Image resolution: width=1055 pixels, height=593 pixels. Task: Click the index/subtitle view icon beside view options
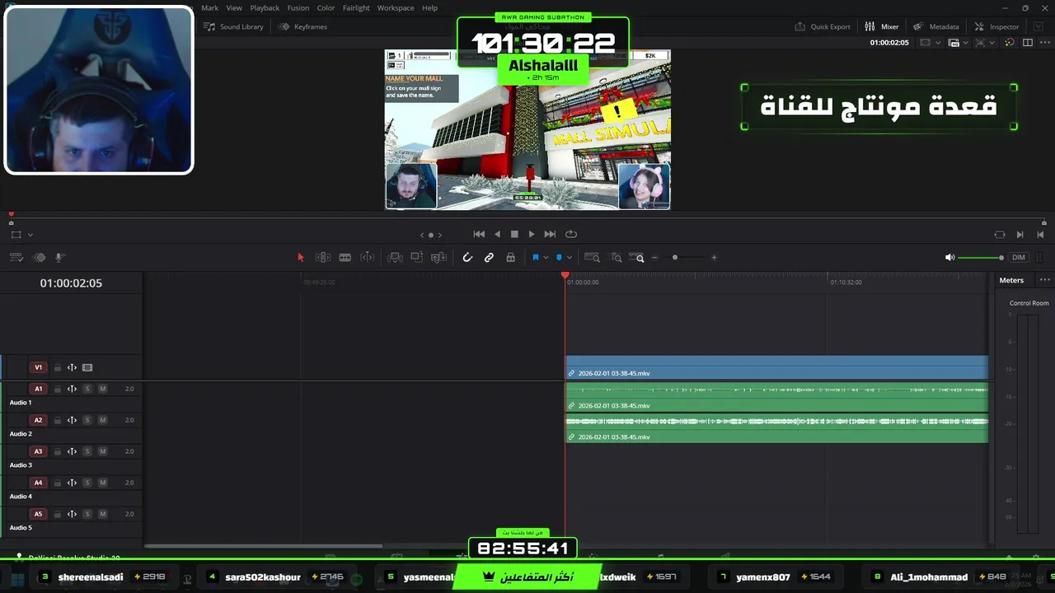click(x=39, y=258)
